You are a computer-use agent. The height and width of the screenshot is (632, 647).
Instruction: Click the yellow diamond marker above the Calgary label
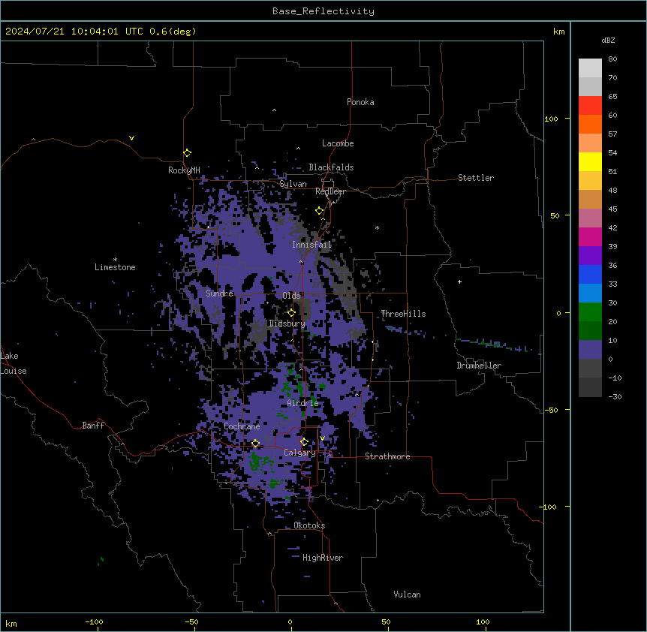click(304, 442)
